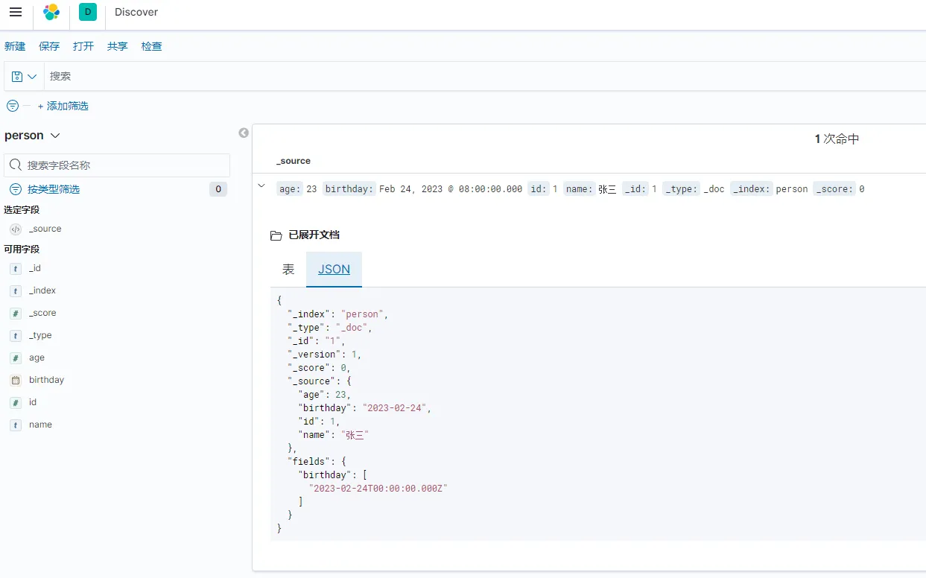Click the Discover breadcrumb
Screen dimensions: 926x578
click(136, 12)
